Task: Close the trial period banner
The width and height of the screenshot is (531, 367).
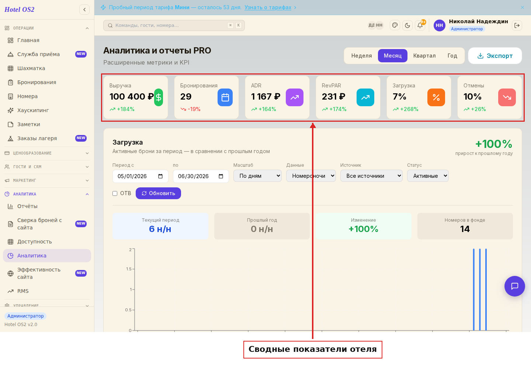Action: point(523,7)
